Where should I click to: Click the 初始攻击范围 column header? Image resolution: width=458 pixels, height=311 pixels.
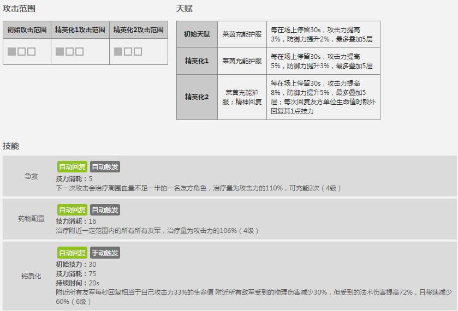point(27,30)
